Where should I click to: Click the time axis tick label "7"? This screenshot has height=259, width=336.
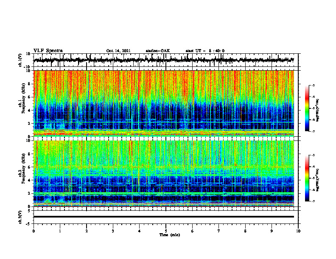(x=219, y=231)
